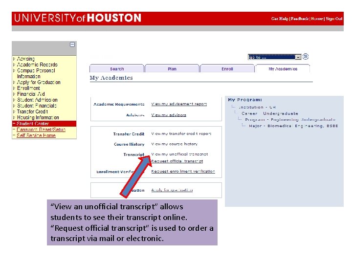
Task: Expand the Student Financials triangle
Action: click(x=14, y=106)
